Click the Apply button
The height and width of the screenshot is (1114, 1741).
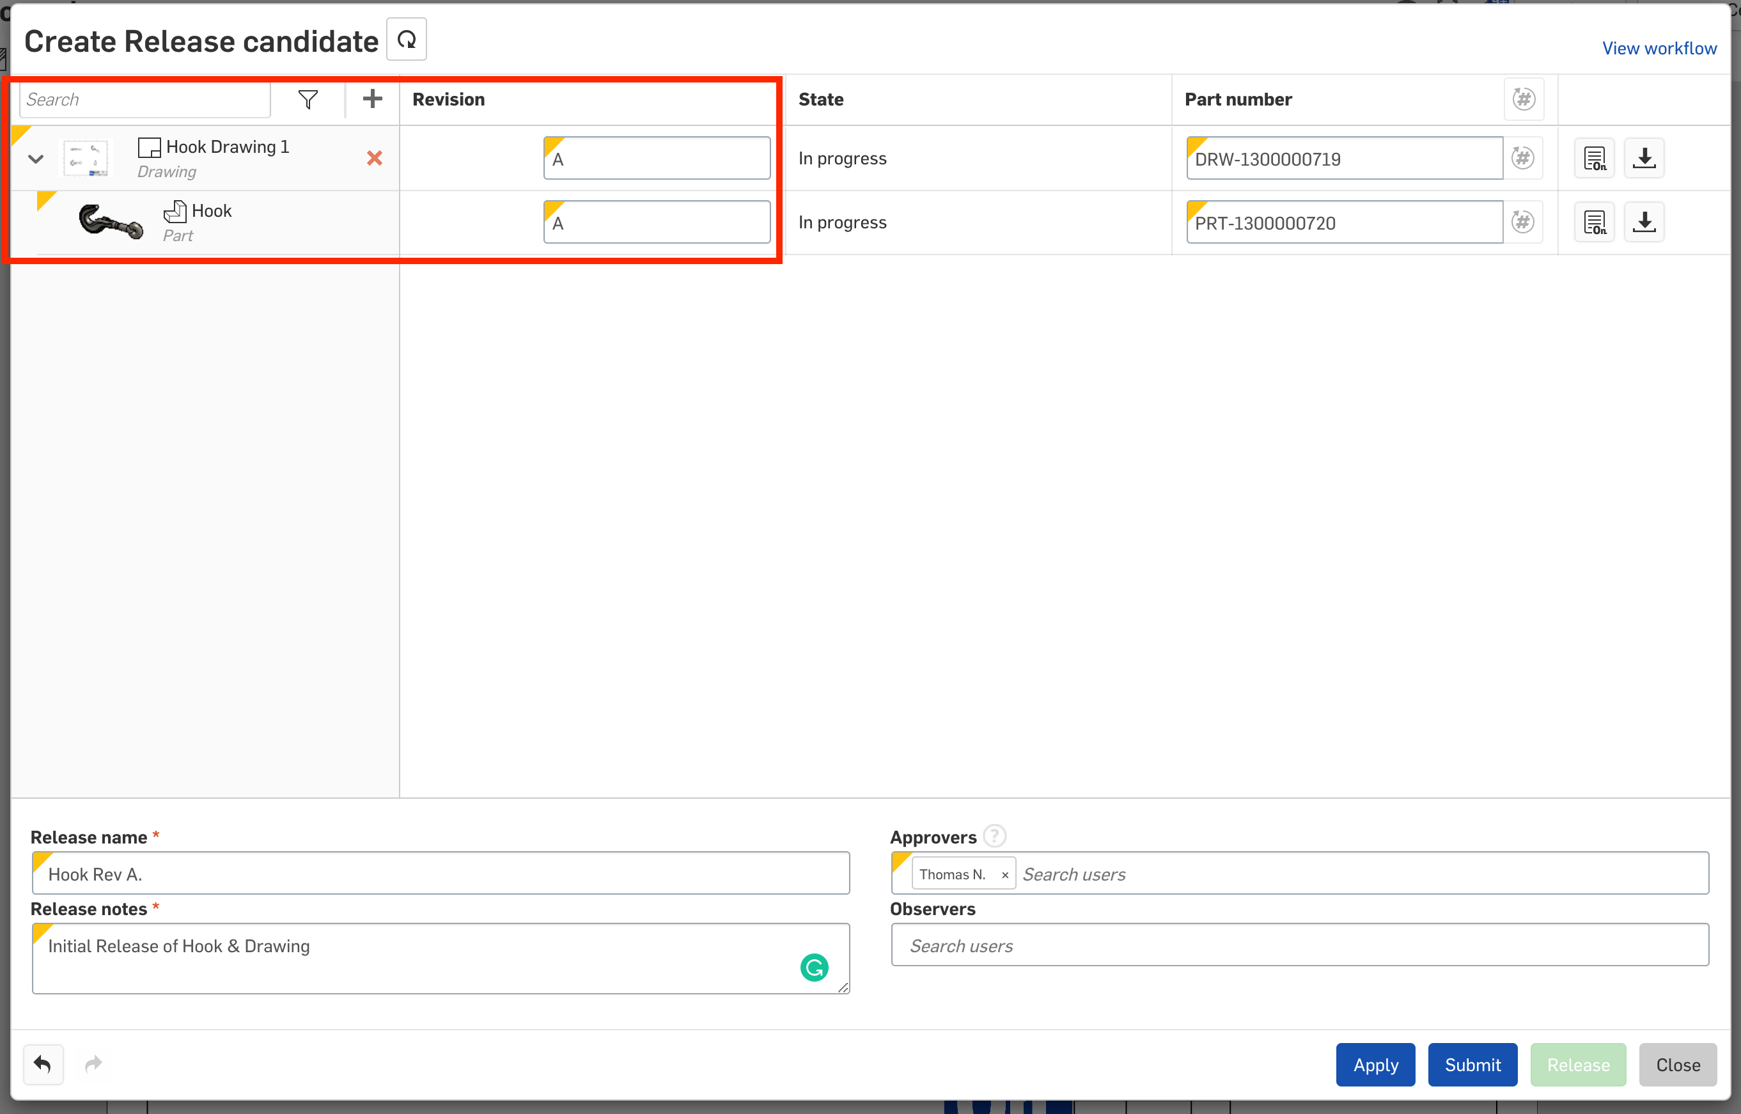(1377, 1063)
